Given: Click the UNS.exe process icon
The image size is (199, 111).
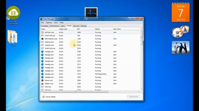Looking at the screenshot, I should 42,87.
